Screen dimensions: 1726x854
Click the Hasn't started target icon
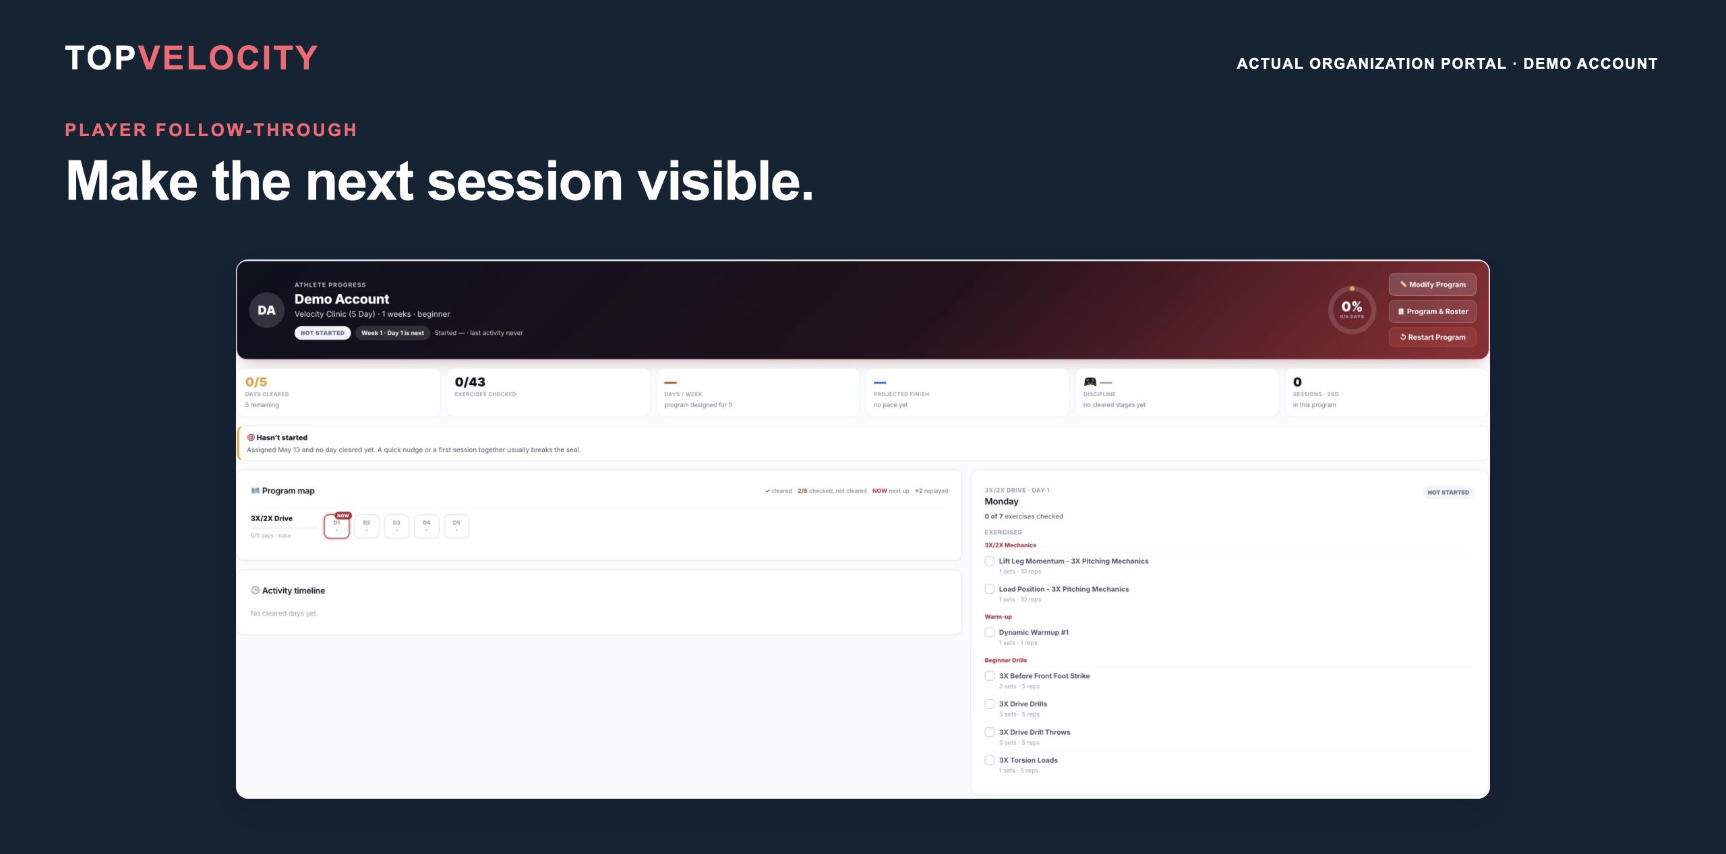point(251,437)
